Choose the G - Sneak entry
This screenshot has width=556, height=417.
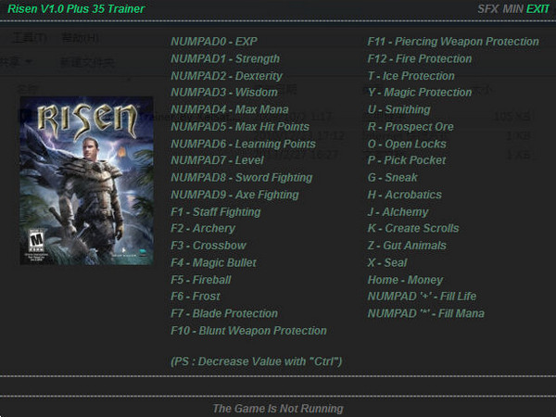pyautogui.click(x=393, y=177)
